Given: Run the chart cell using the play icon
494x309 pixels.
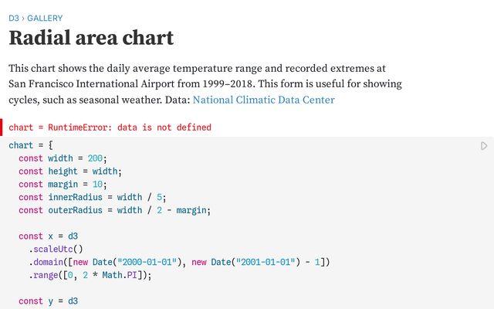Looking at the screenshot, I should (x=484, y=146).
